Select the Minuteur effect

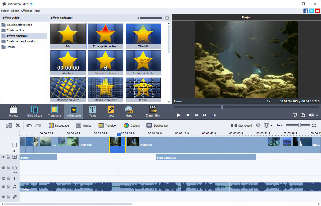tap(68, 63)
